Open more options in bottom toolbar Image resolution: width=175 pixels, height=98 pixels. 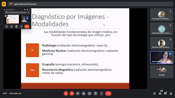101,93
